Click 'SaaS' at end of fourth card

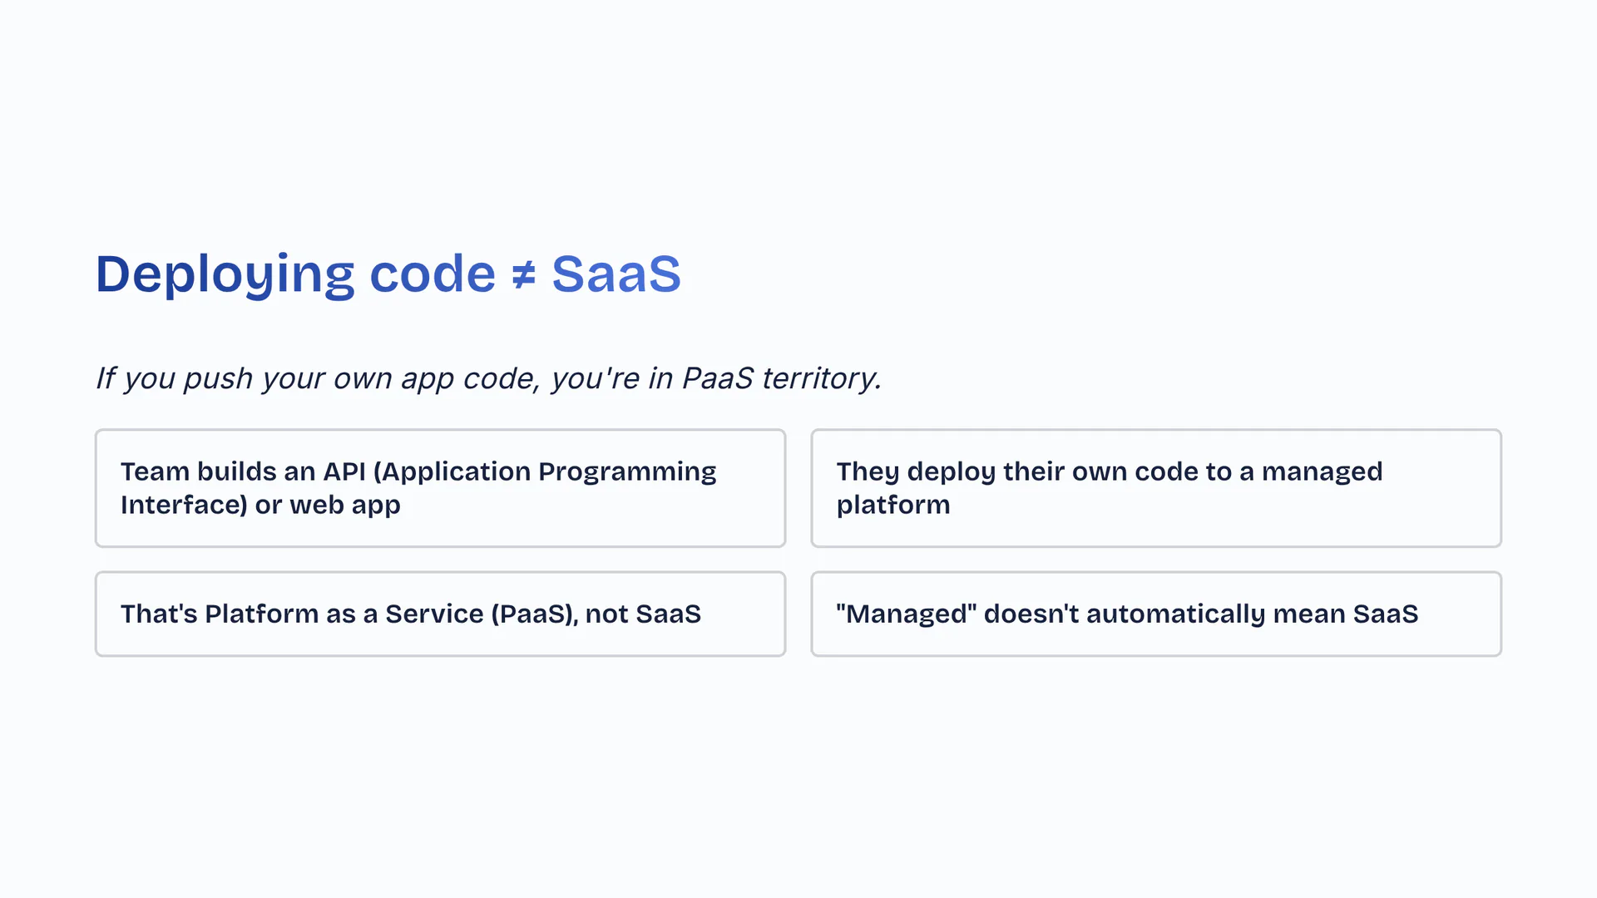coord(1385,614)
